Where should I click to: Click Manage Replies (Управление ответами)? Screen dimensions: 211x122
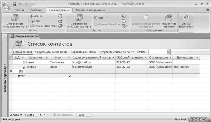click(169, 21)
